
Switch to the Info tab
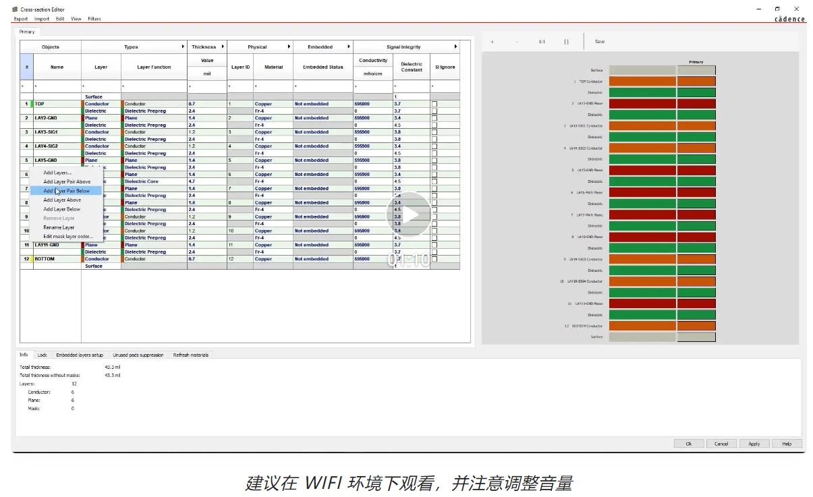(24, 355)
